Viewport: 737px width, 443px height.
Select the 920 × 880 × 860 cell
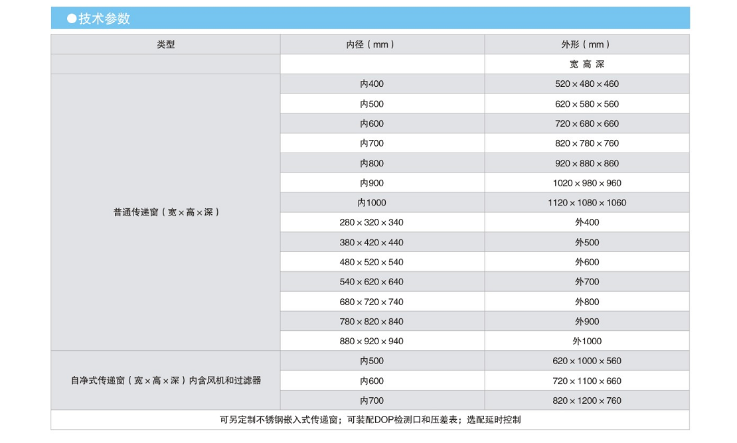(587, 163)
